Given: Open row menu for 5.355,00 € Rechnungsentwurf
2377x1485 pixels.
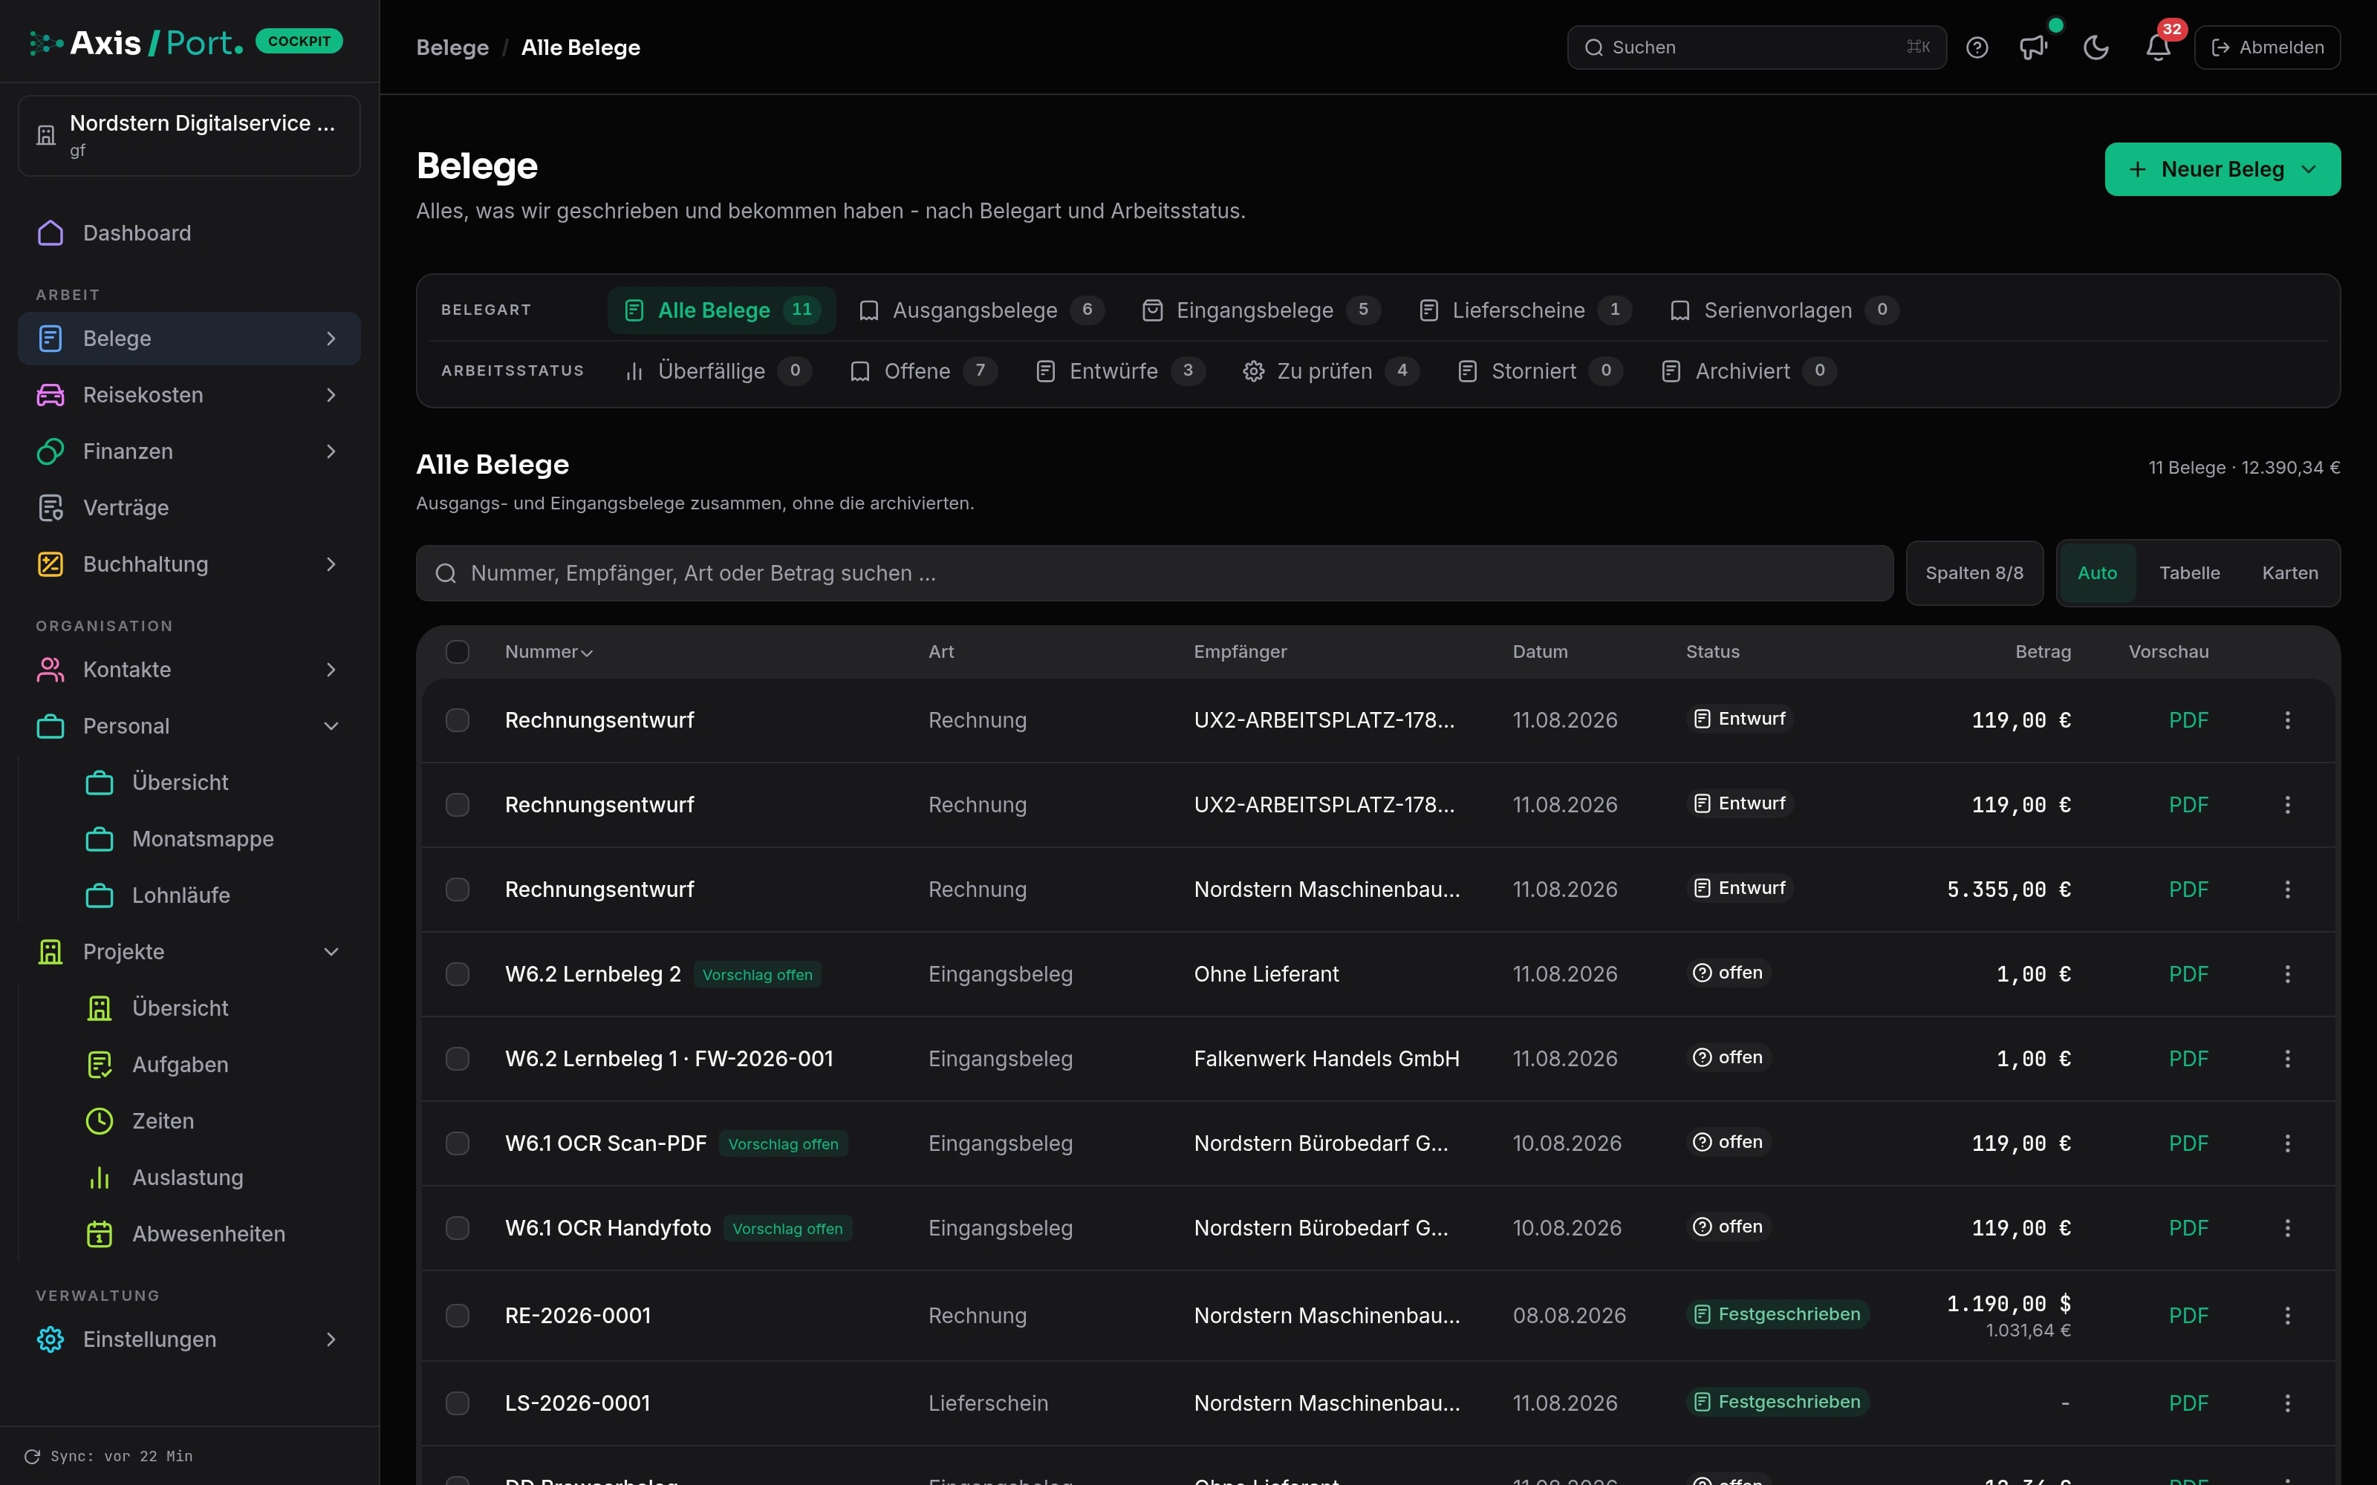Looking at the screenshot, I should tap(2286, 890).
